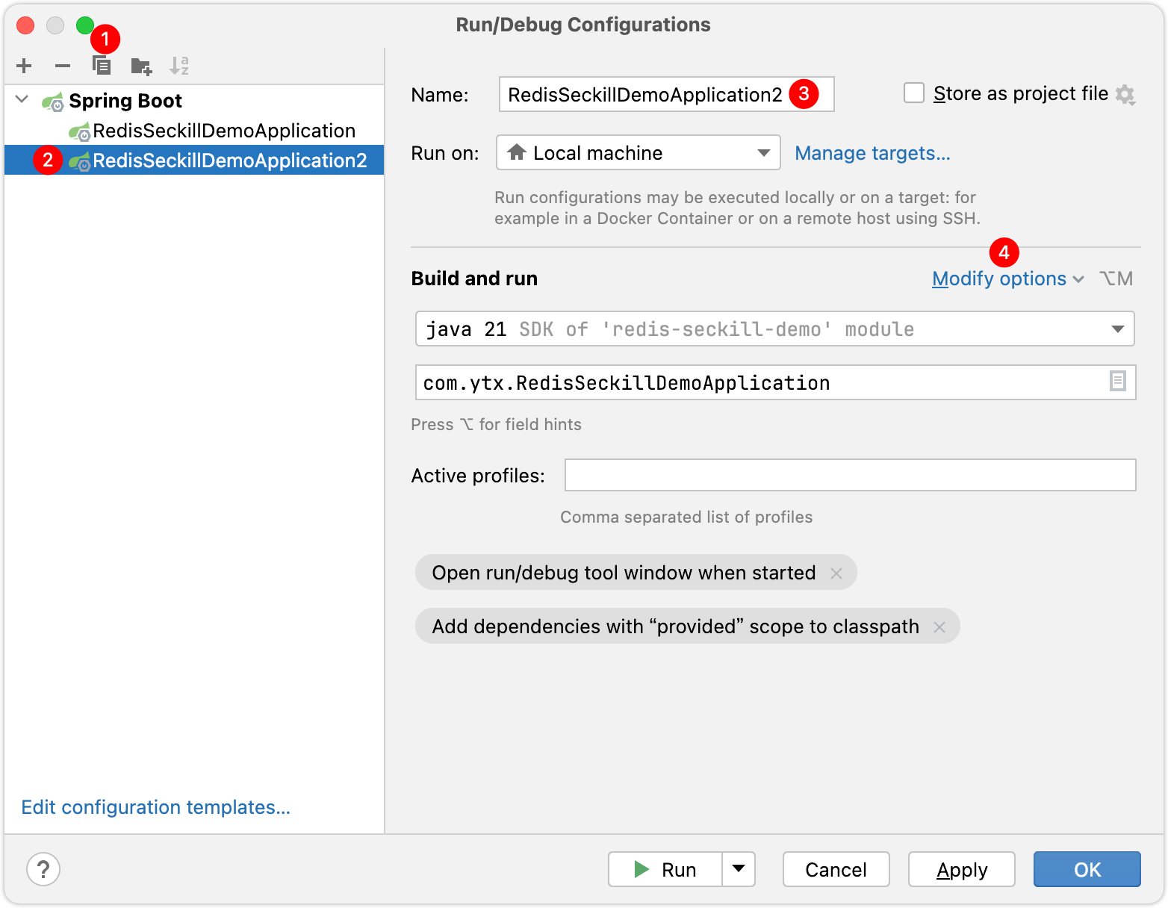Open the Store as project file gear settings
Viewport: 1168px width, 908px height.
[x=1128, y=94]
